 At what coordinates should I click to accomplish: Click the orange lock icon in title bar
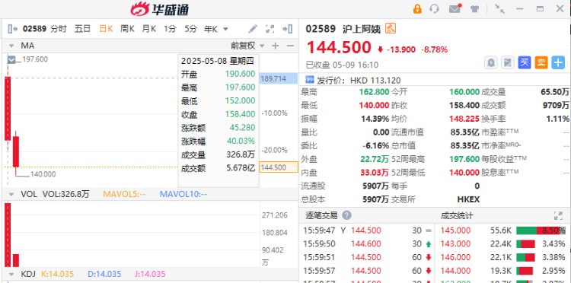[x=417, y=9]
